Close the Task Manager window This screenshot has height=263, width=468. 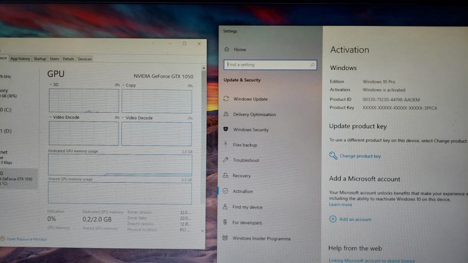tap(199, 44)
